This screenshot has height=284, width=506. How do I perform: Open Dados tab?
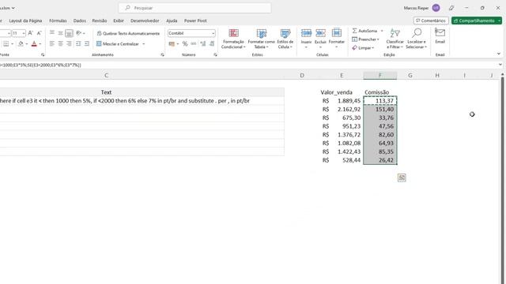tap(80, 21)
